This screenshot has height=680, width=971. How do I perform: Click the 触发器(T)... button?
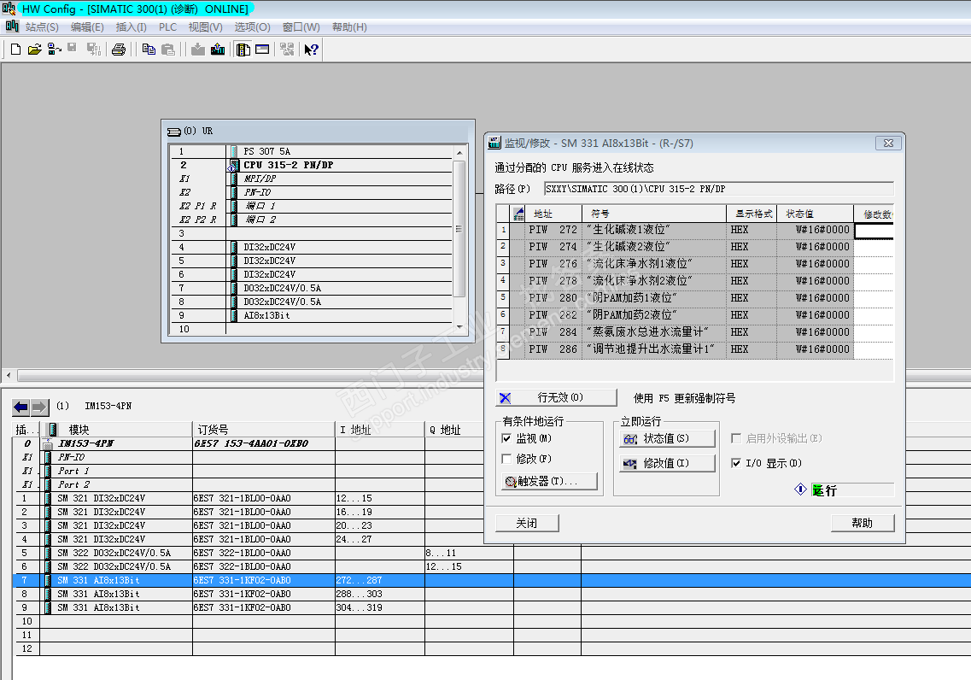point(550,481)
